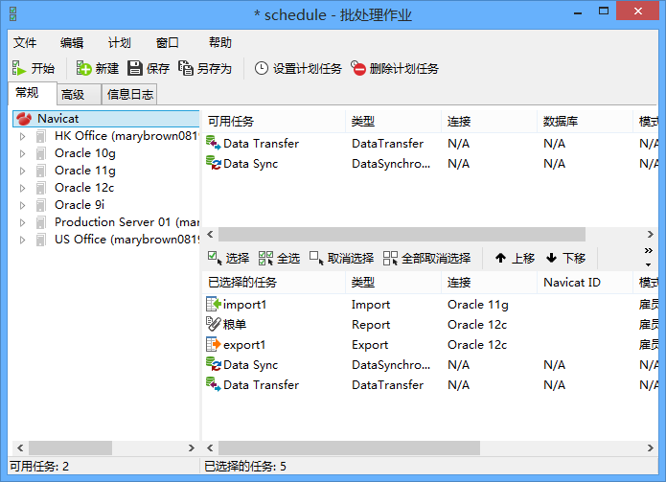
Task: Click the Oracle 9i connection icon
Action: [41, 205]
